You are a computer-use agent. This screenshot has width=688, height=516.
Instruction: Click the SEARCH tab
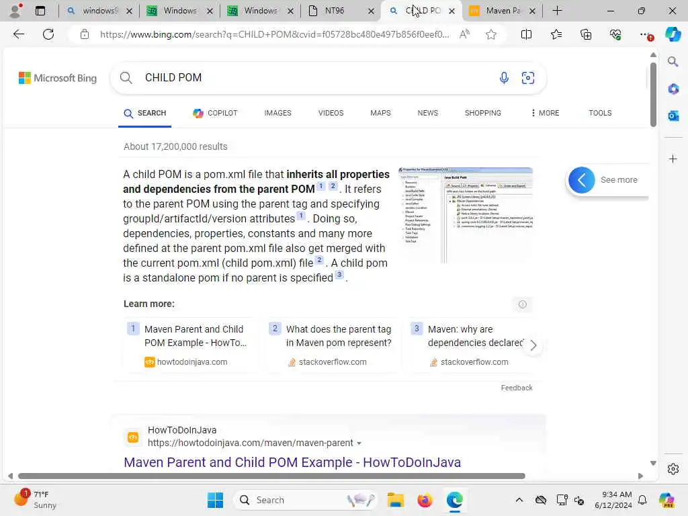[x=145, y=113]
